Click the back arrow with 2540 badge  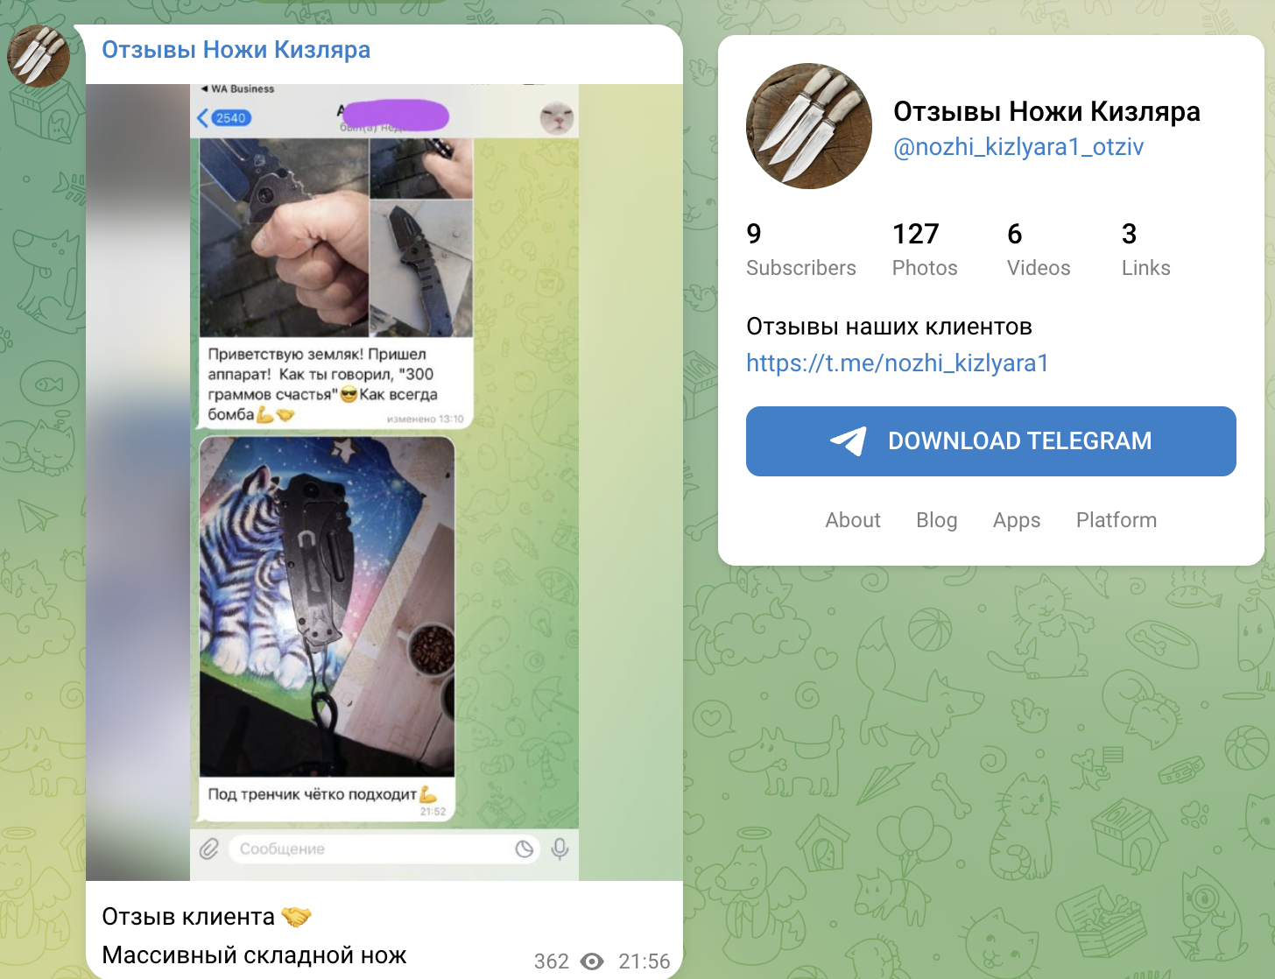(x=224, y=117)
